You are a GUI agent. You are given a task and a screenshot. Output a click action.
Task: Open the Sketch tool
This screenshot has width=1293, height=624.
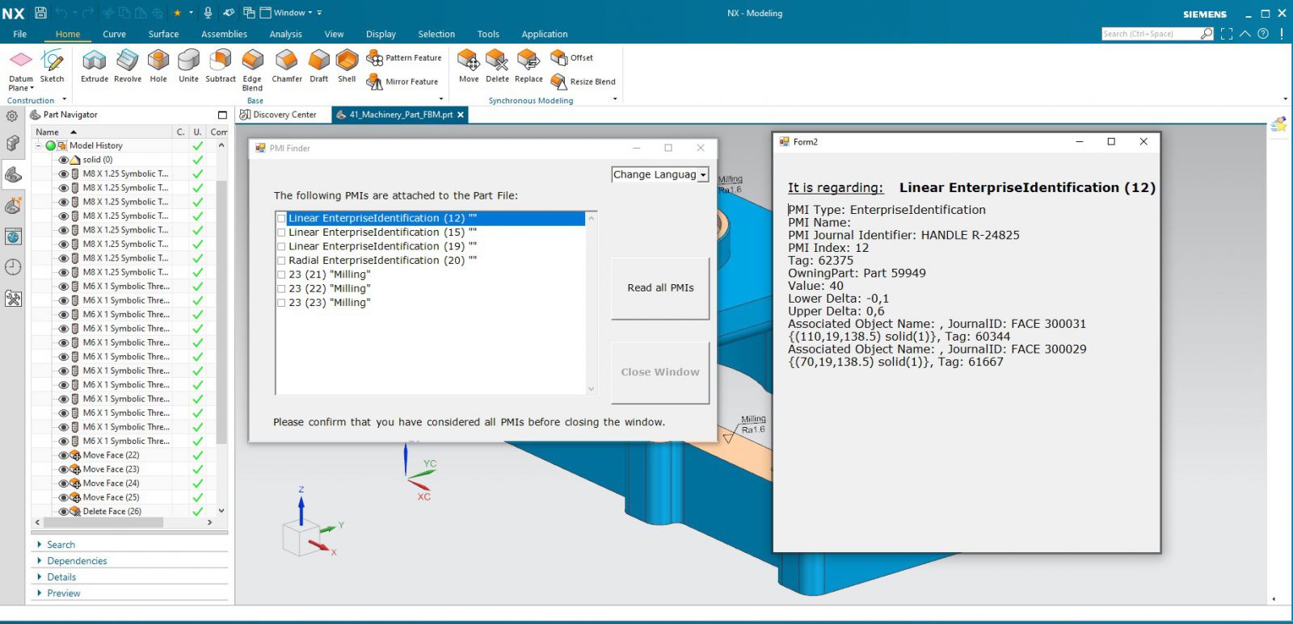(x=52, y=65)
